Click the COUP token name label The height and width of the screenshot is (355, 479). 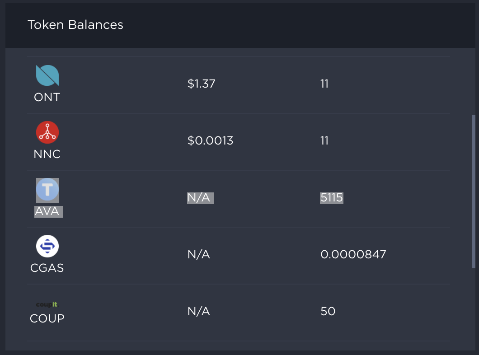[x=47, y=319]
